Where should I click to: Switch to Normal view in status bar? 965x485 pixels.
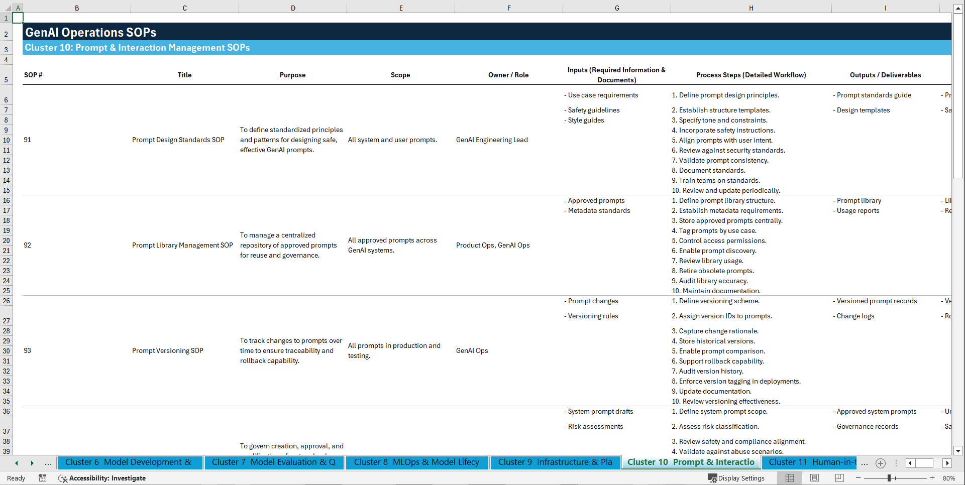[789, 478]
